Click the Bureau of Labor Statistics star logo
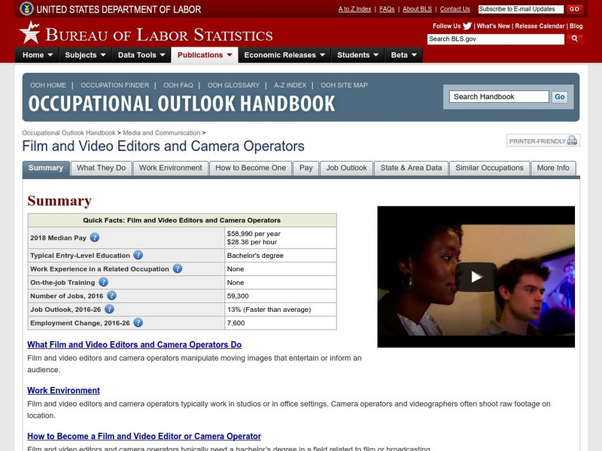 pos(29,32)
